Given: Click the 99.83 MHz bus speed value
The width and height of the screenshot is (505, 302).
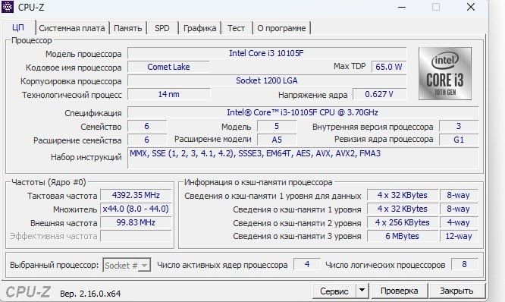Looking at the screenshot, I should pyautogui.click(x=136, y=222).
